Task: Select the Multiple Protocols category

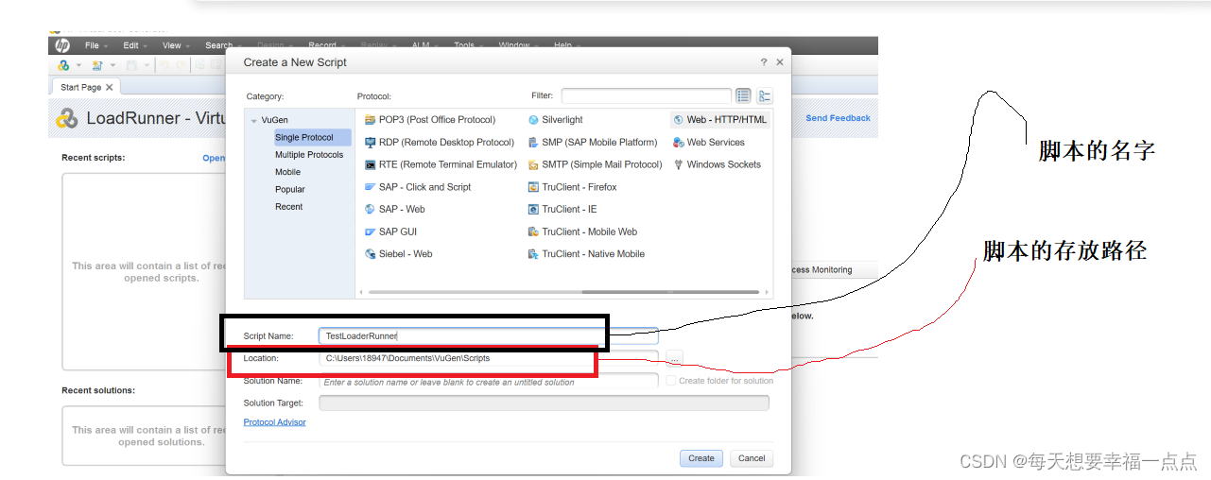Action: (x=309, y=155)
